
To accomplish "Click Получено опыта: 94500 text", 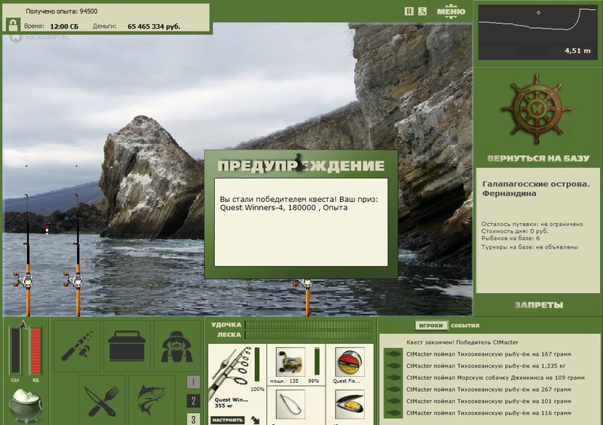I will coord(62,11).
